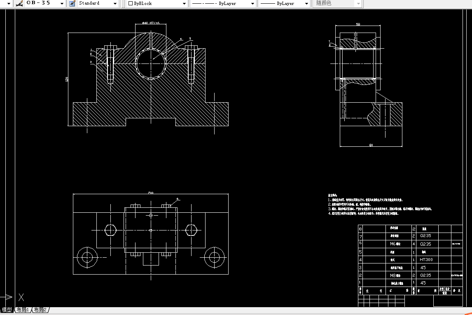This screenshot has height=315, width=472.
Task: Click material 45 in parts row 3
Action: click(423, 267)
